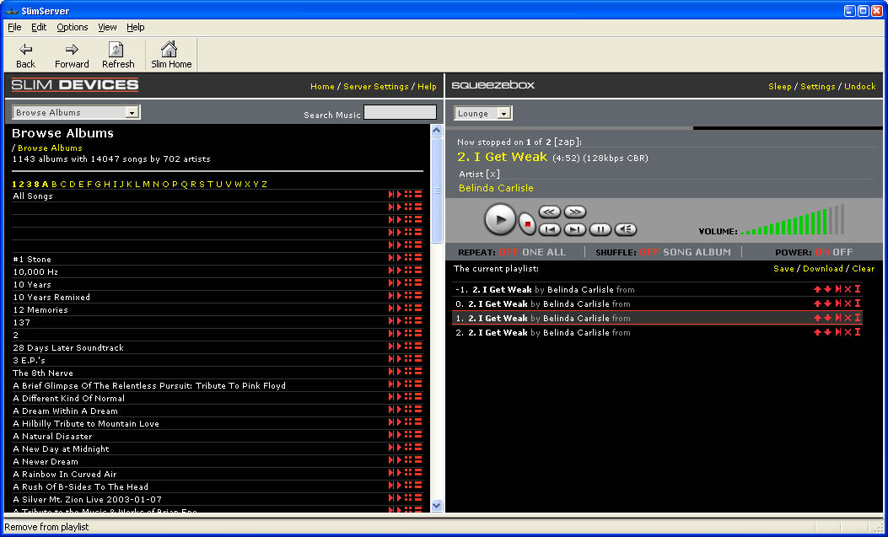Click the Stop button with red square
This screenshot has width=888, height=537.
(x=527, y=223)
